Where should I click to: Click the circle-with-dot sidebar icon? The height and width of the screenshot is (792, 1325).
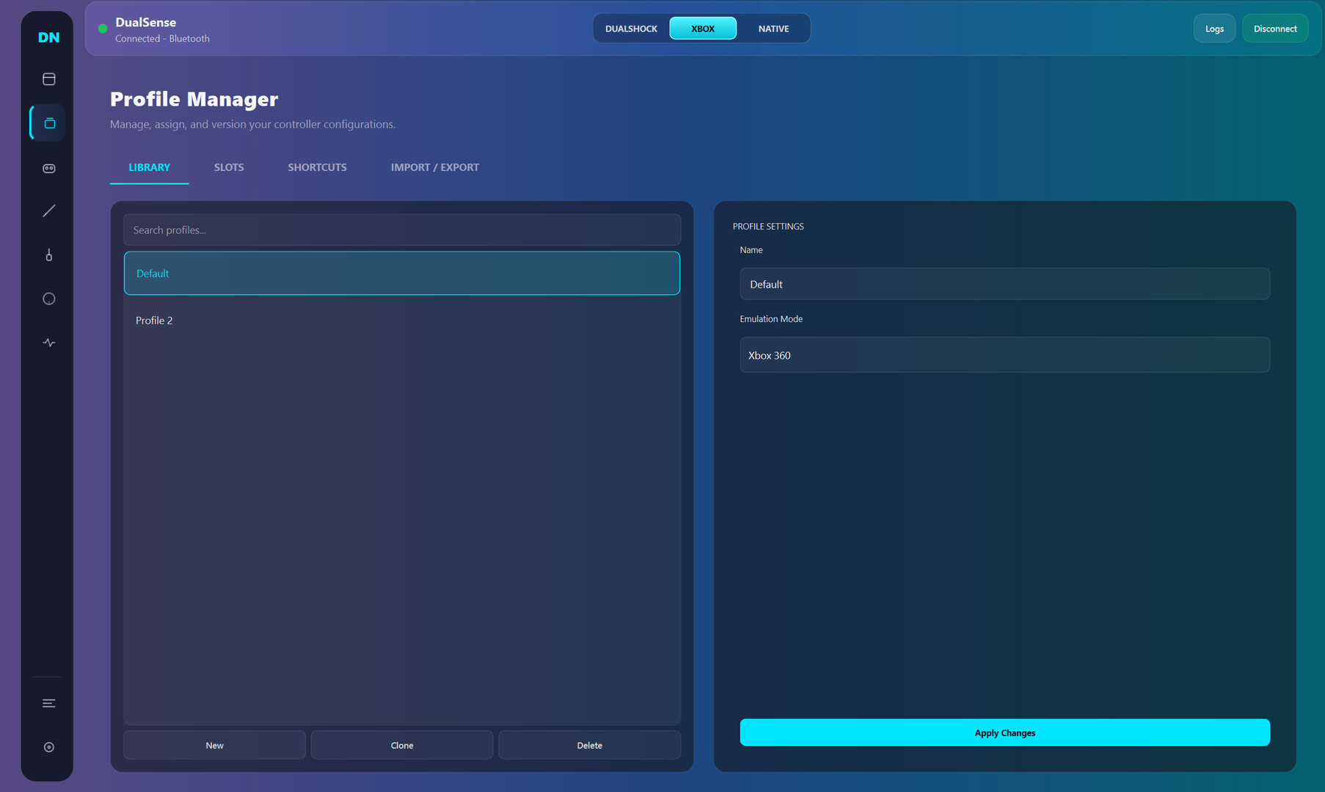click(x=48, y=298)
